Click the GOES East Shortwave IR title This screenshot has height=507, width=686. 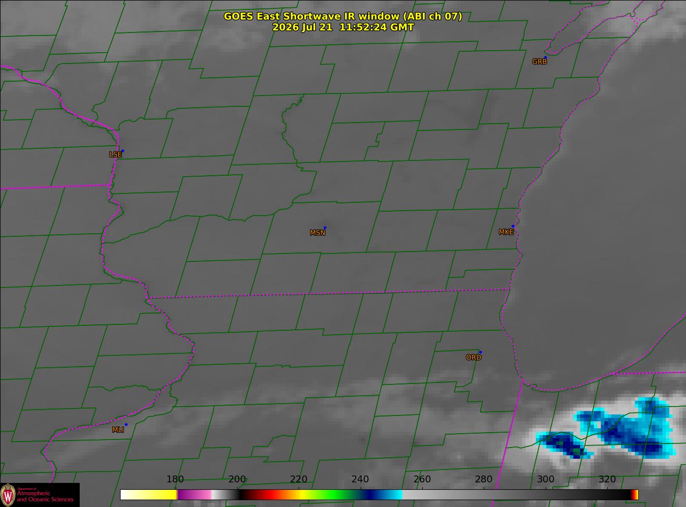coord(343,16)
